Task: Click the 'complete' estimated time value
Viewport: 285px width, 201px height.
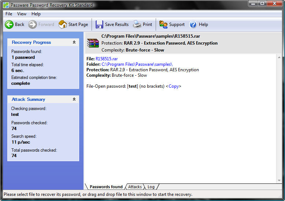Action: 21,83
